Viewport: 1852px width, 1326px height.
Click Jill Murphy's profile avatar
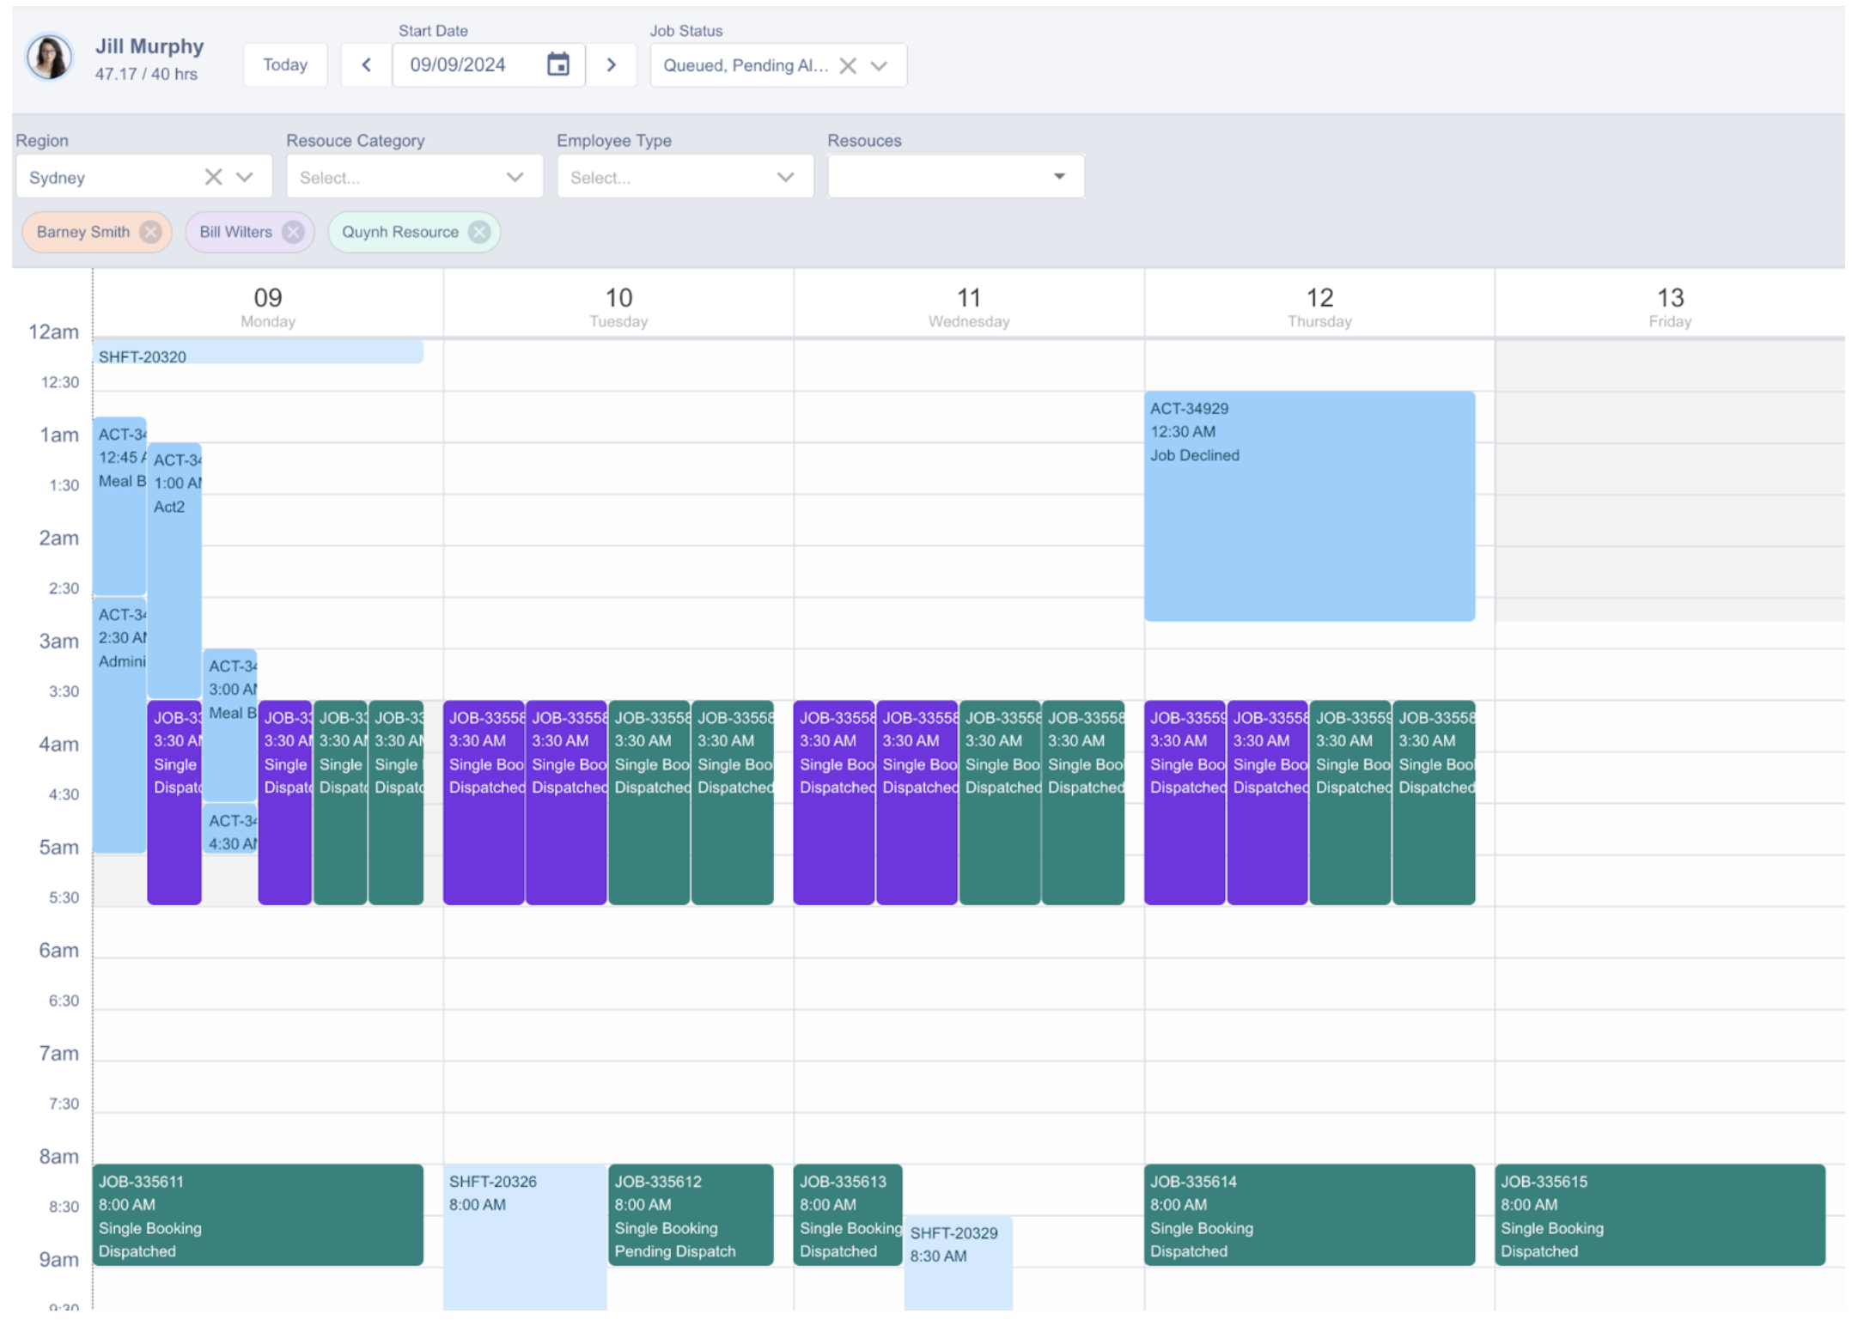(49, 58)
